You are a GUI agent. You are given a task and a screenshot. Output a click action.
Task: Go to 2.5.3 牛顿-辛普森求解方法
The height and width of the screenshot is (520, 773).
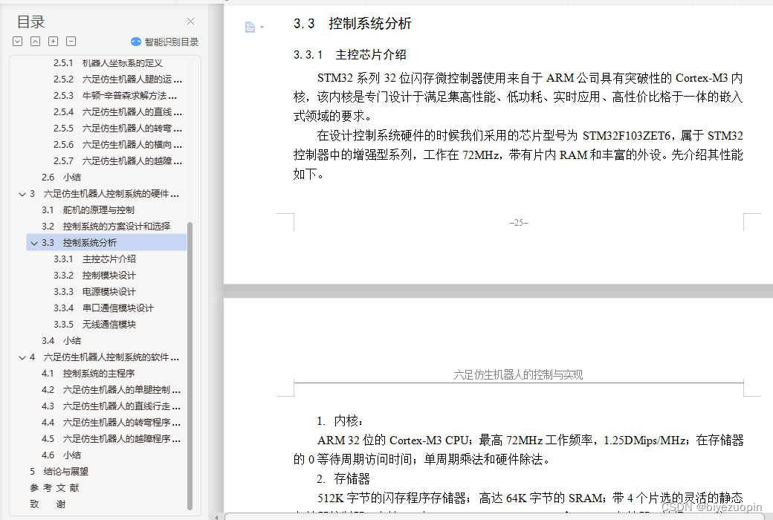click(x=115, y=96)
